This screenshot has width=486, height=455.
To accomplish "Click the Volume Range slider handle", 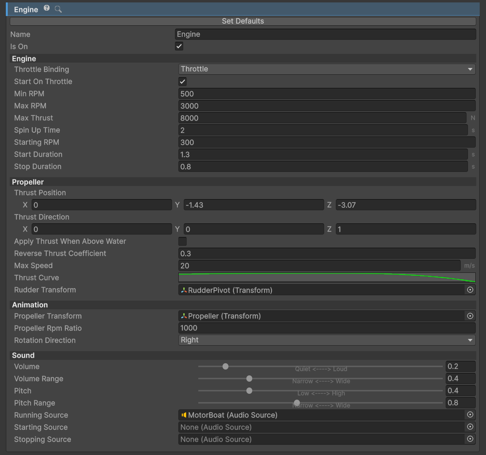I will click(249, 378).
